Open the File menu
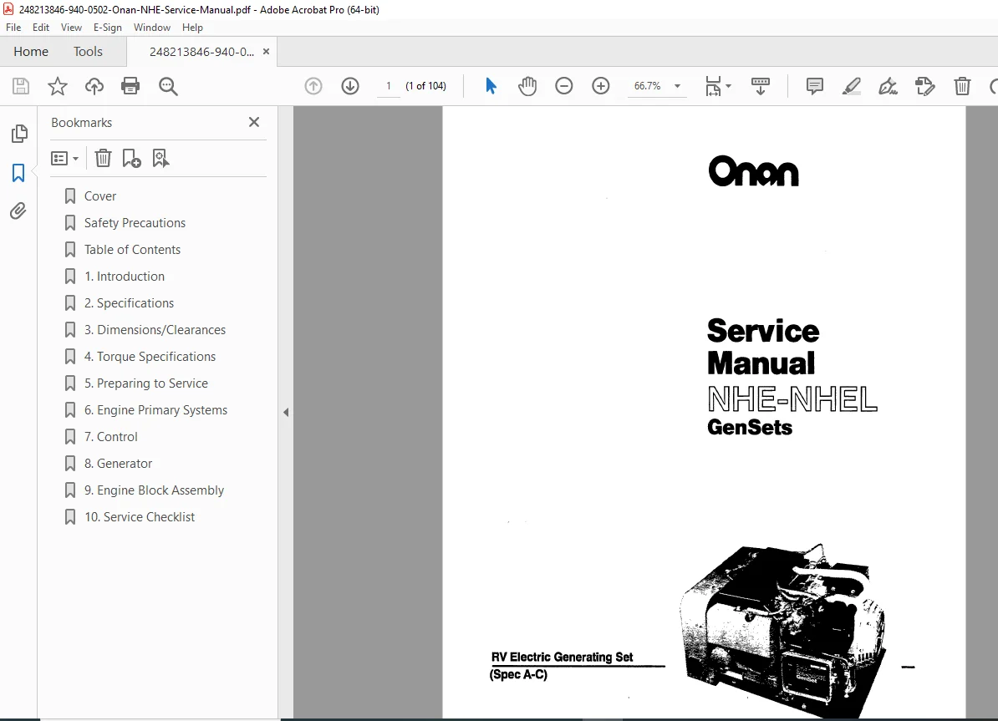This screenshot has width=998, height=721. 13,28
